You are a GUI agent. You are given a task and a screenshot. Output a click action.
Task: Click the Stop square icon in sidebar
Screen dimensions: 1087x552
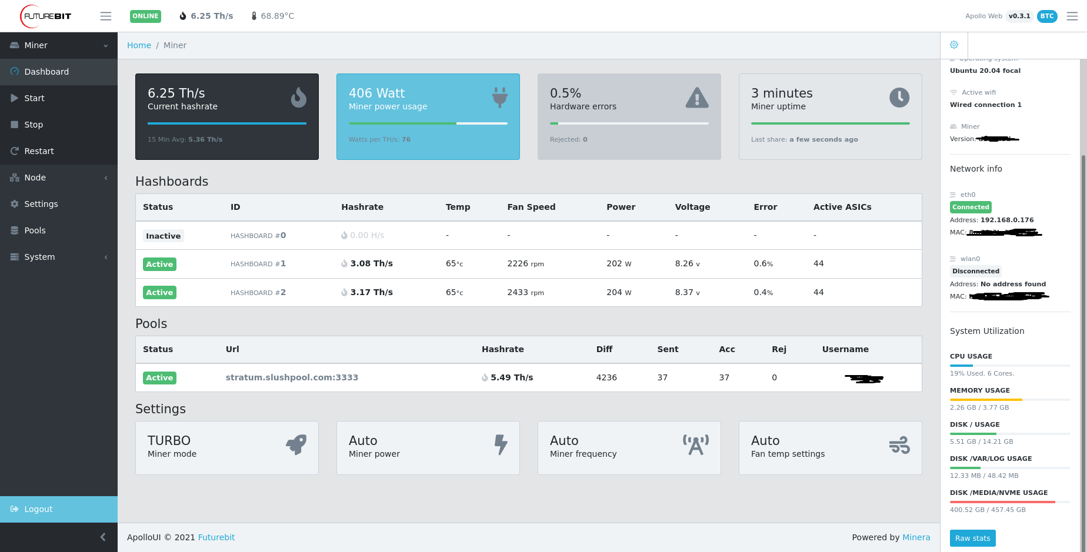(x=15, y=124)
